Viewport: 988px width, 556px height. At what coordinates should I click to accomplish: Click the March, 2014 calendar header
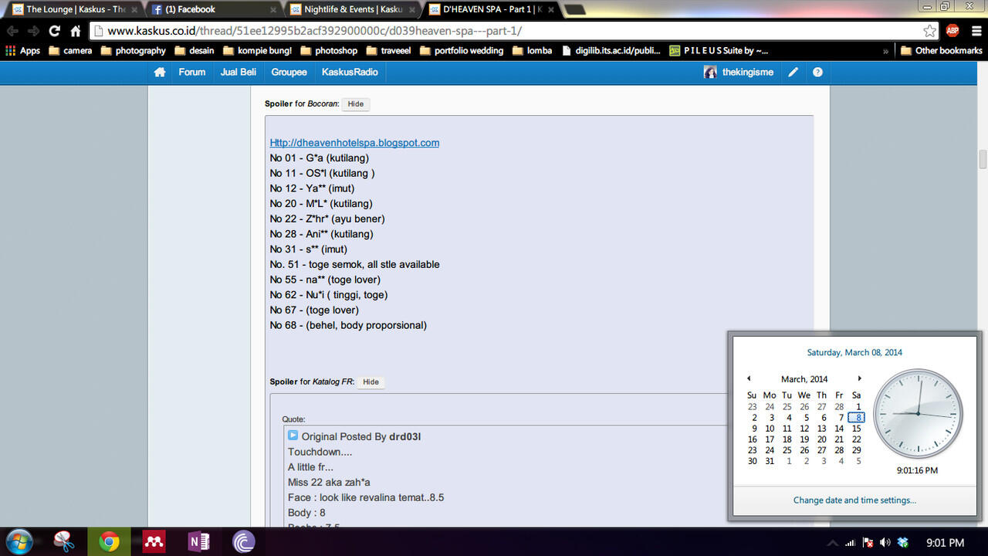pos(804,379)
